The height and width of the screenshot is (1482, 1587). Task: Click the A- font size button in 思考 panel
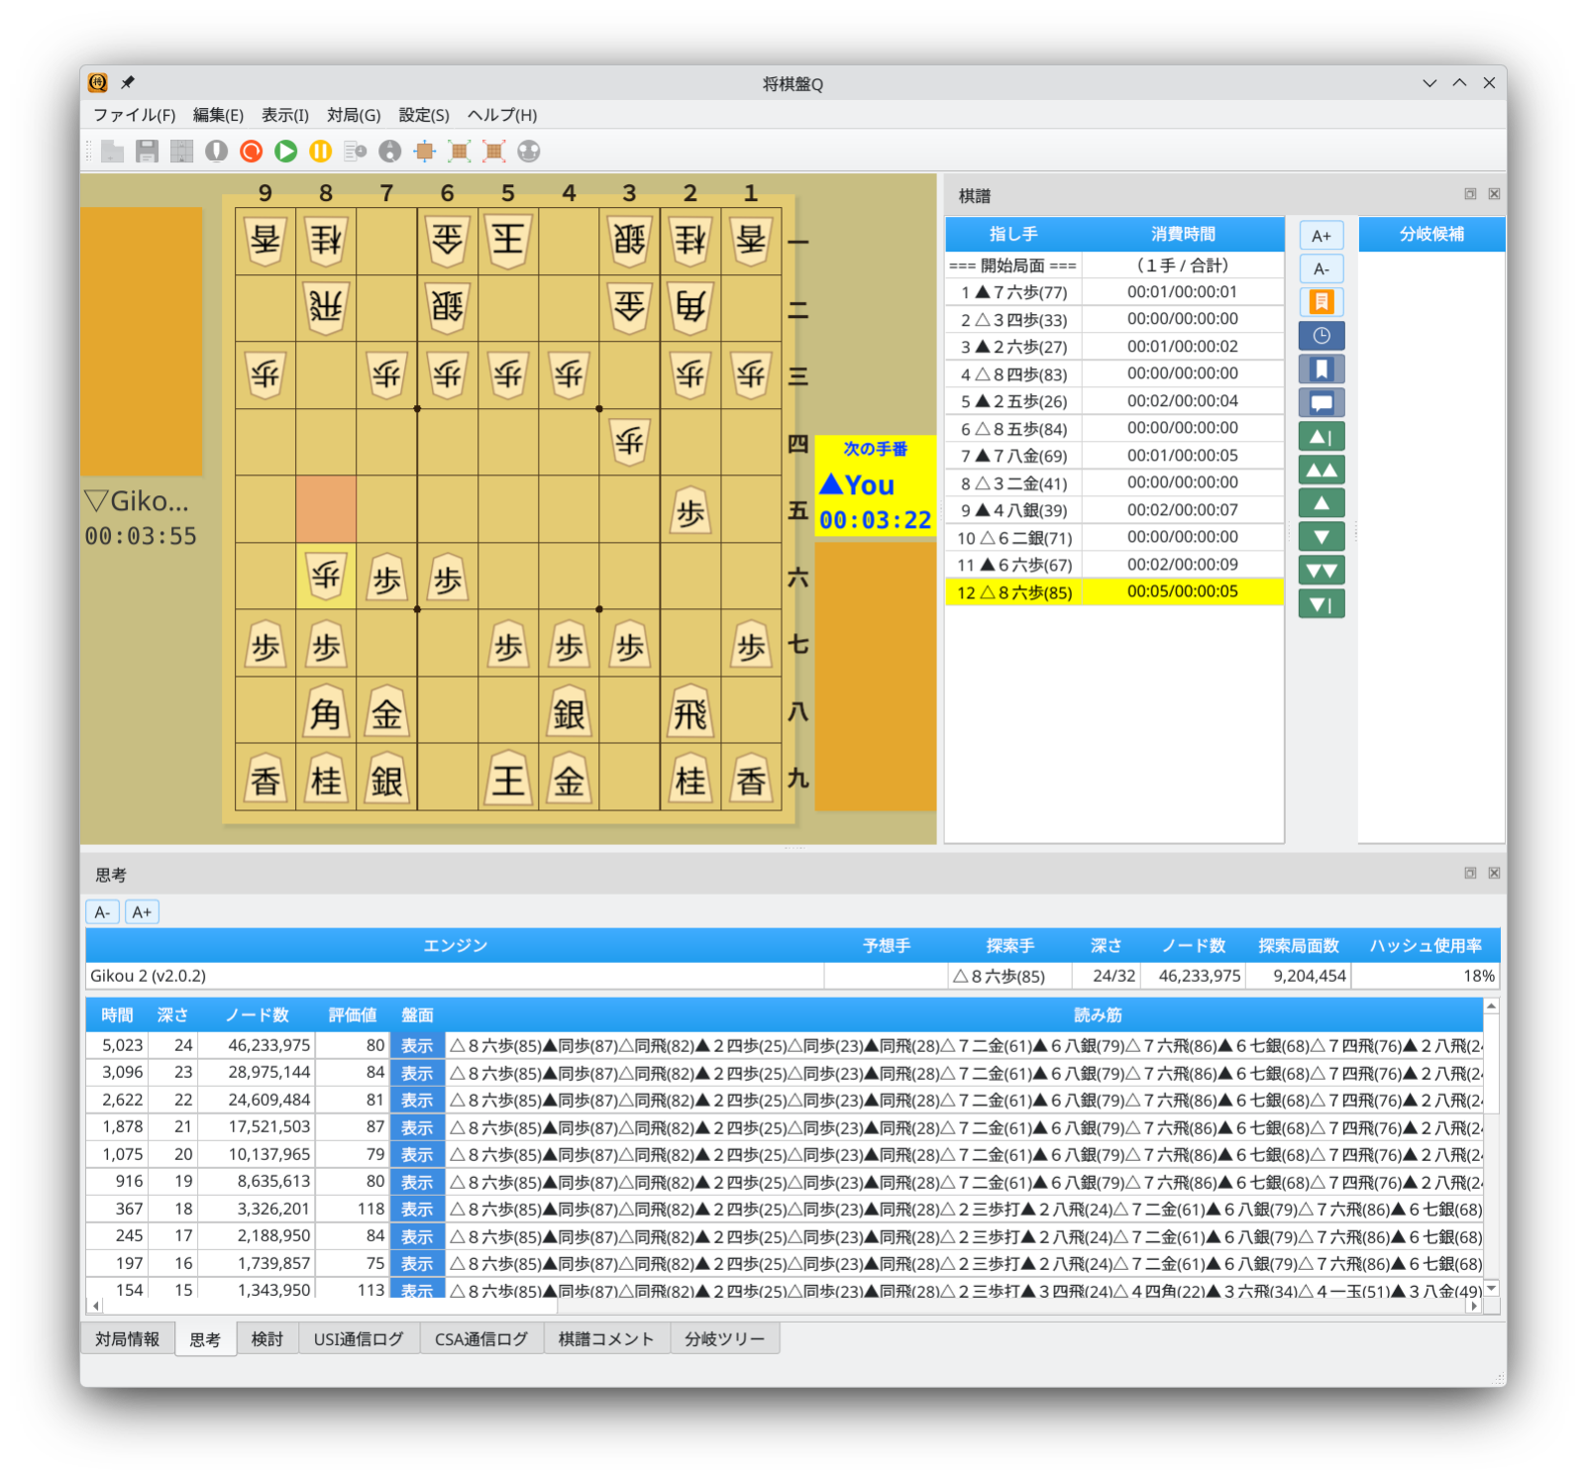pos(102,911)
